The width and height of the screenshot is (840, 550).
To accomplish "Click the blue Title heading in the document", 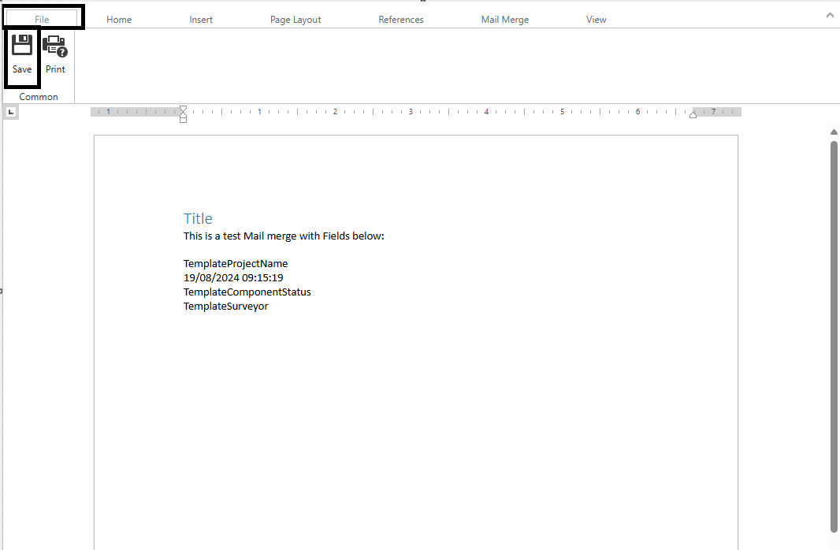I will 198,219.
